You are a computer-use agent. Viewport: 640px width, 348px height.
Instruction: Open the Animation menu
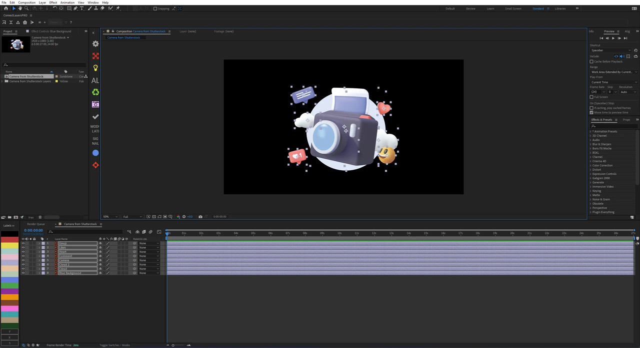pos(67,2)
